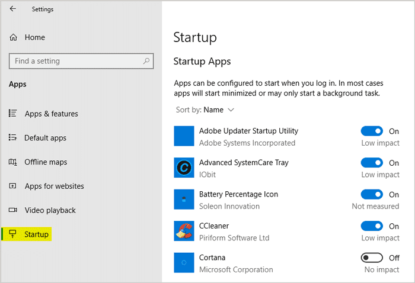Screen dimensions: 415x283
Task: Toggle Battery Percentage Icon startup switch
Action: [372, 194]
